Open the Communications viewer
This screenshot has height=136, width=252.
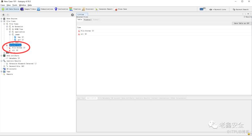[x=39, y=9]
